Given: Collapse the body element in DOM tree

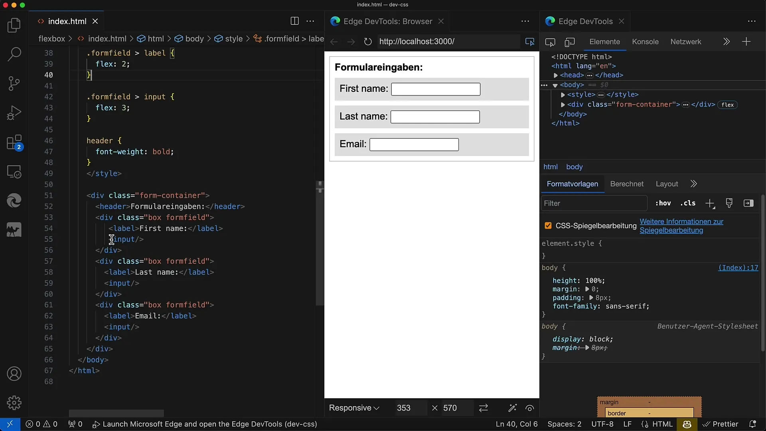Looking at the screenshot, I should click(x=555, y=85).
